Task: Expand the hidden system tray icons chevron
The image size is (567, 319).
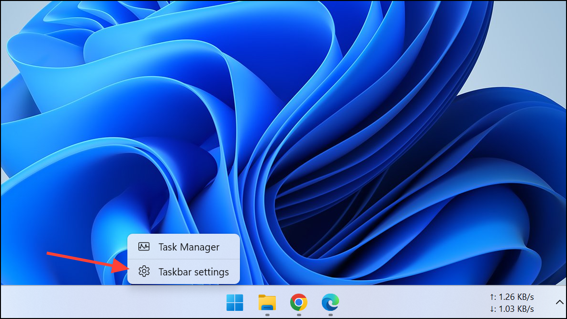Action: coord(559,302)
